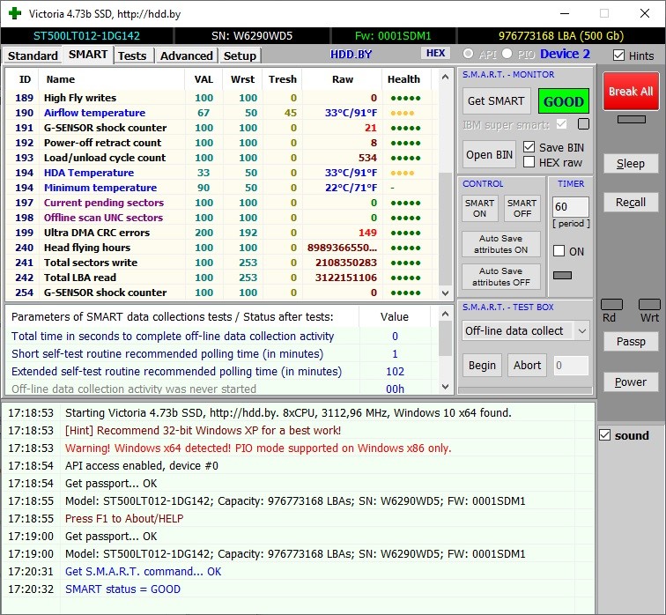Screen dimensions: 666x615
Task: Select the Current pending sectors row
Action: pos(221,203)
